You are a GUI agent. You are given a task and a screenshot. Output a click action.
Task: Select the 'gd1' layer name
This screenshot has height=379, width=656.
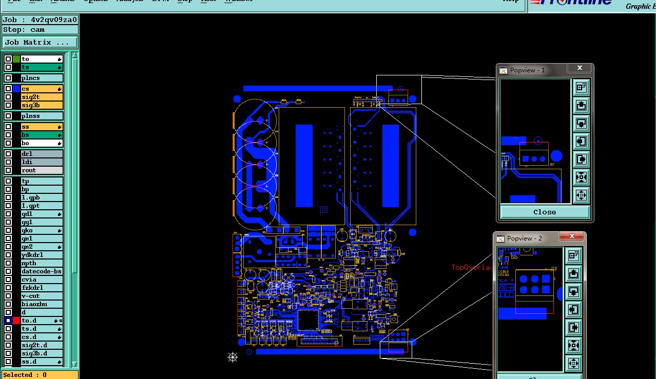42,214
